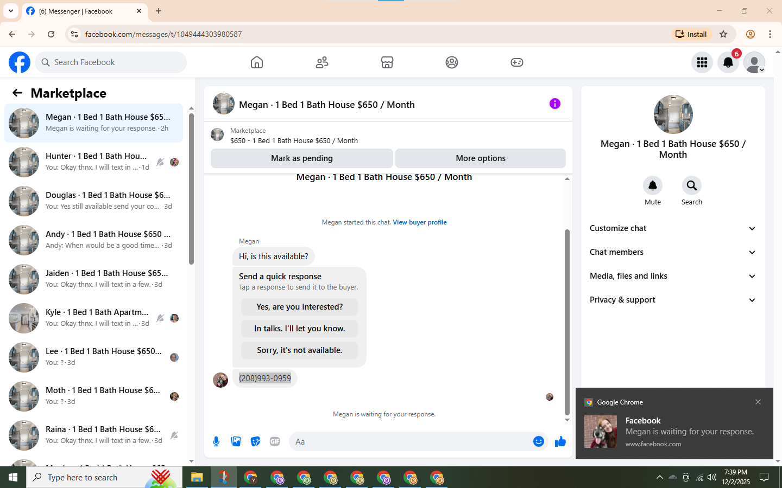Bookmark this page with the star icon
The image size is (782, 488).
(723, 34)
